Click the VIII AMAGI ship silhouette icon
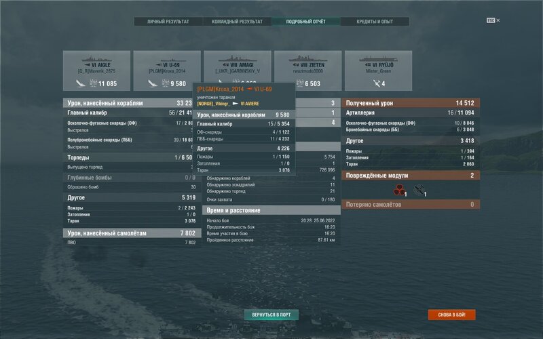 238,59
